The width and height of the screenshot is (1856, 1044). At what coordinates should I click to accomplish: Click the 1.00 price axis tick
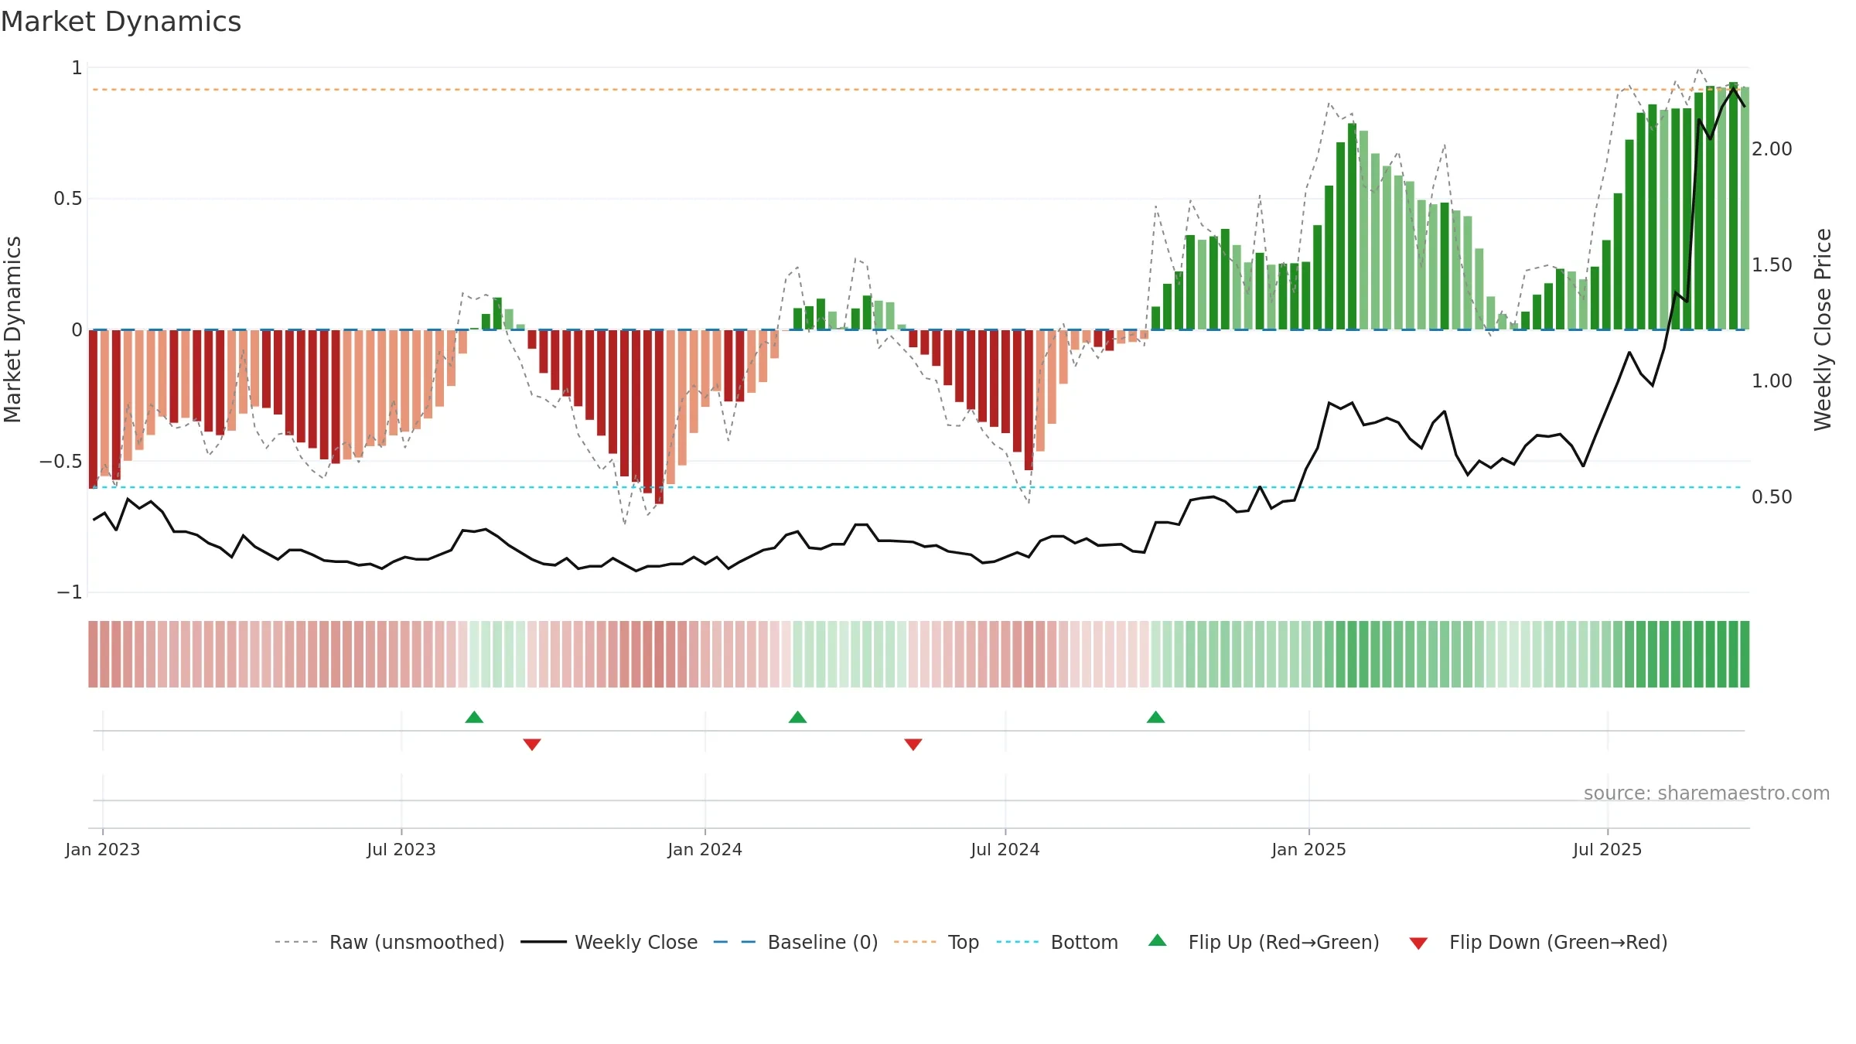coord(1772,380)
